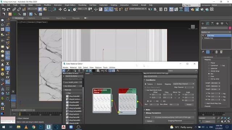Activate the Select and Move tool
Image resolution: width=232 pixels, height=130 pixels.
(60, 9)
